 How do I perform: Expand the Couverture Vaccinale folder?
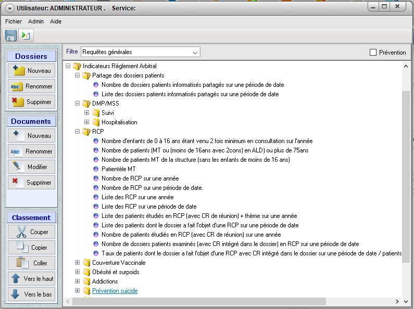78,263
